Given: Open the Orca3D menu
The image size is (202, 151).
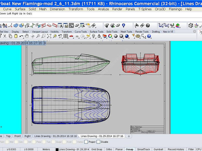Looking at the screenshot, I should (160, 9).
